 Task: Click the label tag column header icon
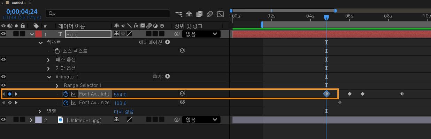point(36,26)
